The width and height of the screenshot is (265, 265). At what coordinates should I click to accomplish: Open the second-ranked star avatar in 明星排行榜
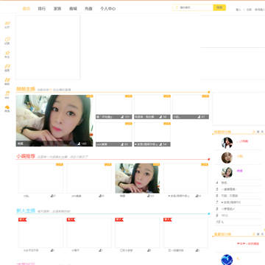point(227,158)
